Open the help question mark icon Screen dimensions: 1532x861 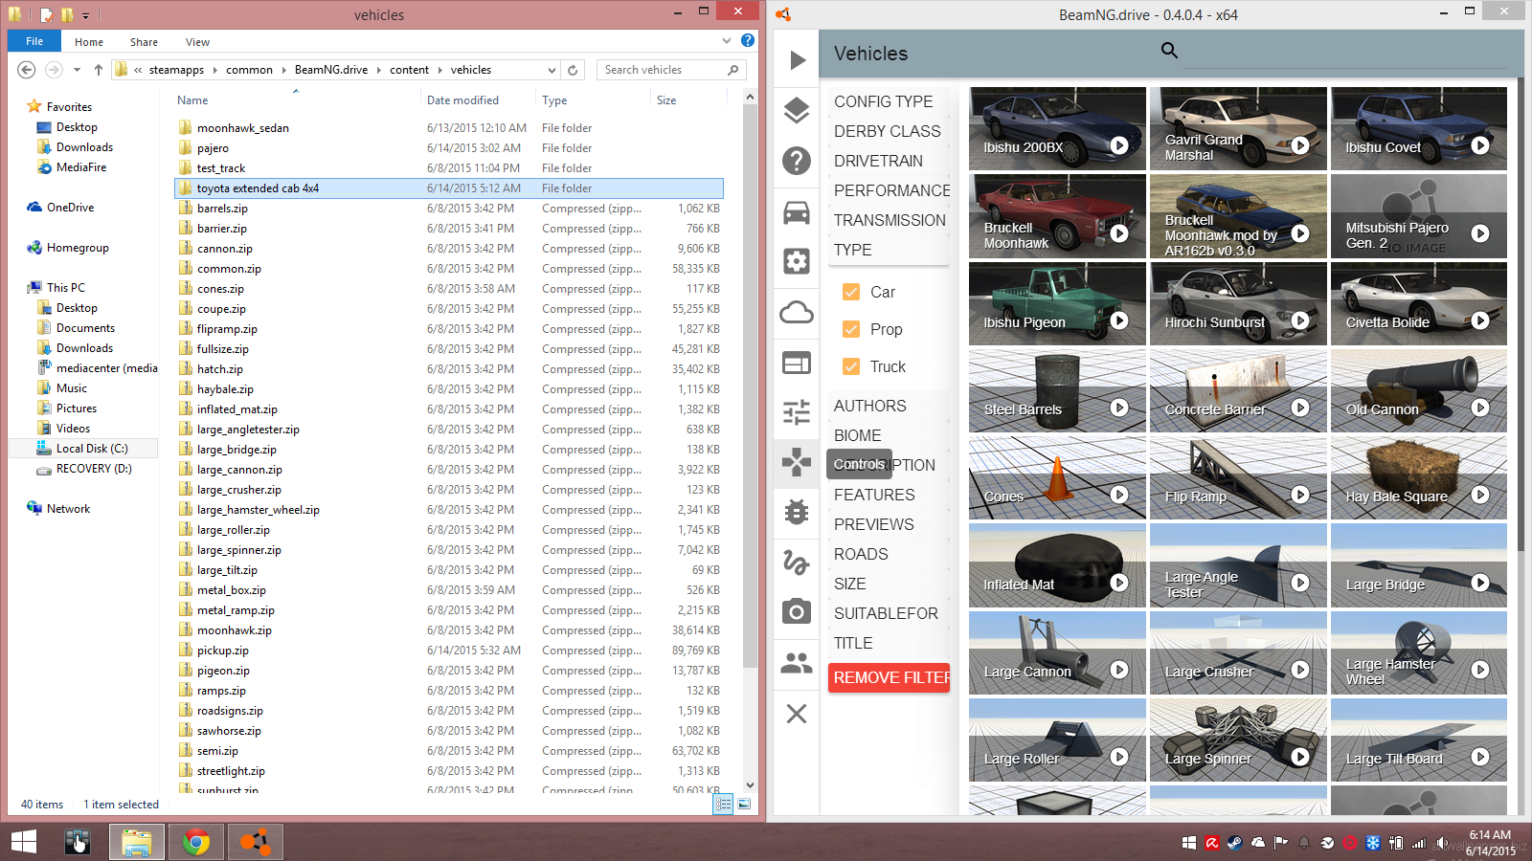(797, 161)
